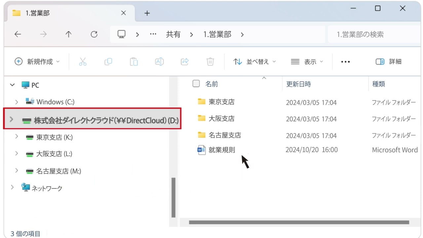The image size is (423, 238).
Task: Select the 大阪支店 folder name
Action: click(x=221, y=118)
